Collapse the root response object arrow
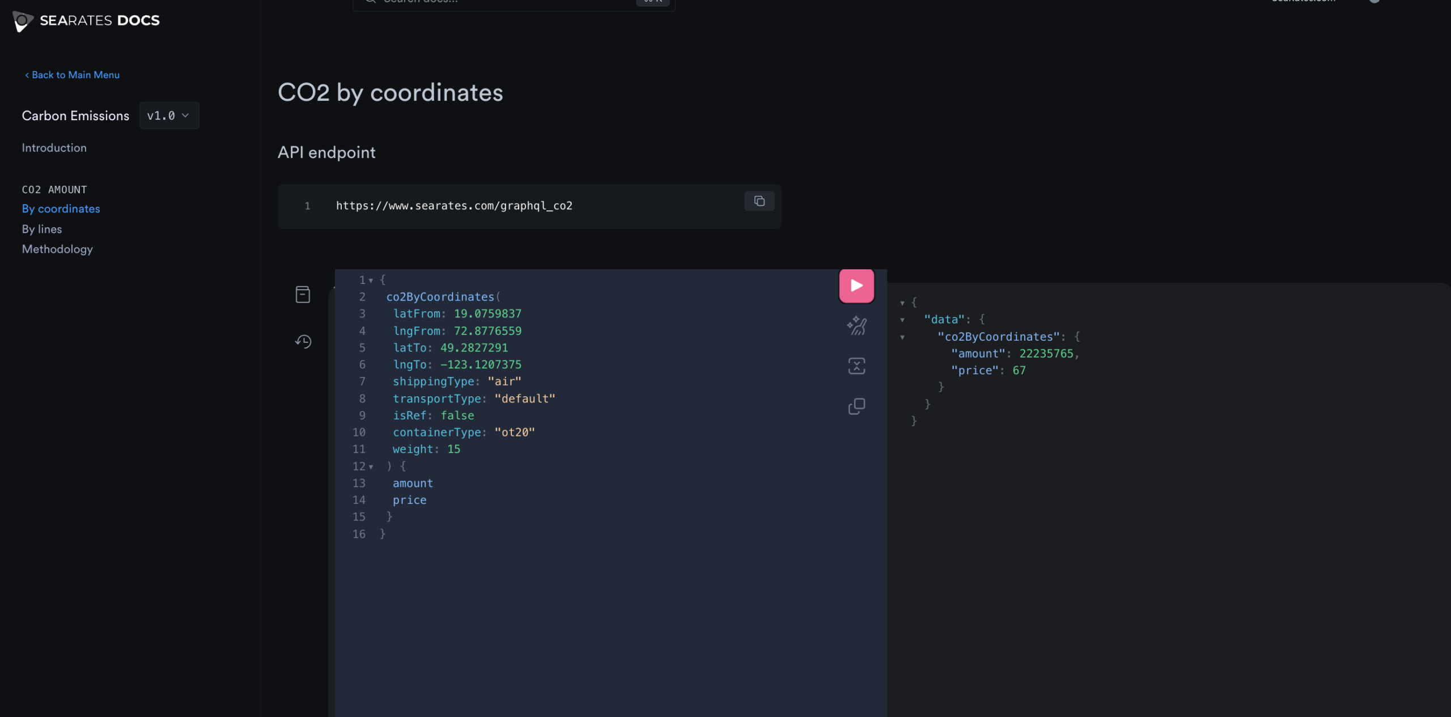Viewport: 1451px width, 717px height. [902, 303]
